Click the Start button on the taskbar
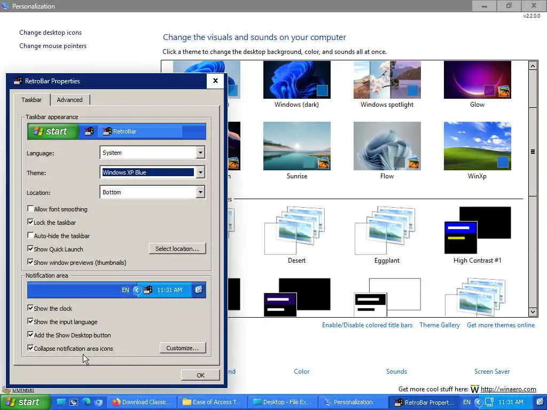The width and height of the screenshot is (547, 410). [x=26, y=402]
